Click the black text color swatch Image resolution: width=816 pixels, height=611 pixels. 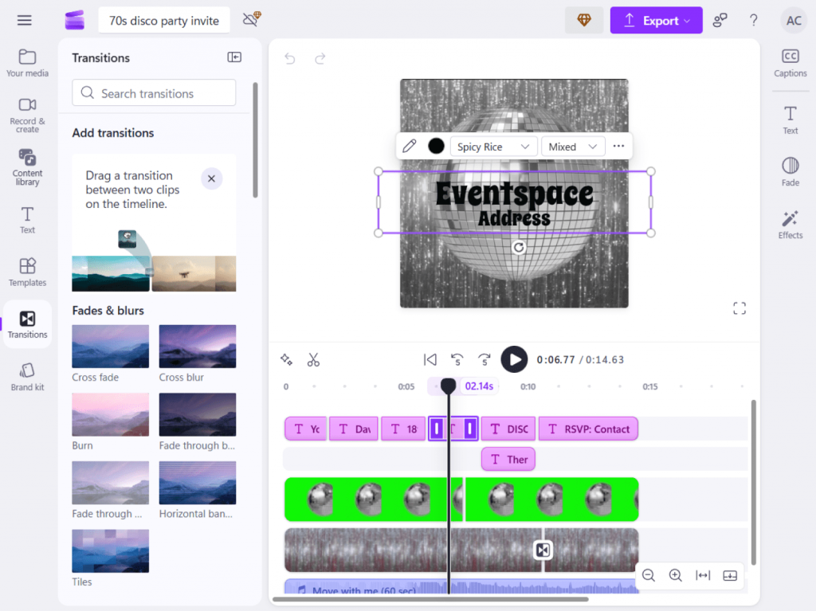click(436, 147)
